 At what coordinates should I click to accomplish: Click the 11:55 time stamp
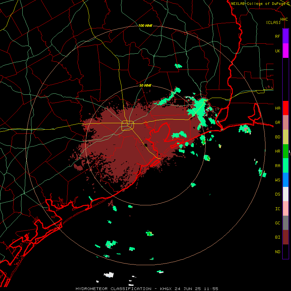pos(211,289)
